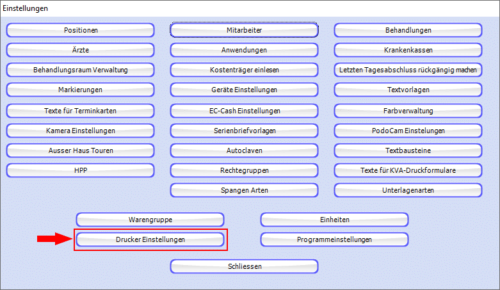Open Behandlungsraum Verwaltung
Viewport: 500px width, 290px height.
pyautogui.click(x=80, y=70)
